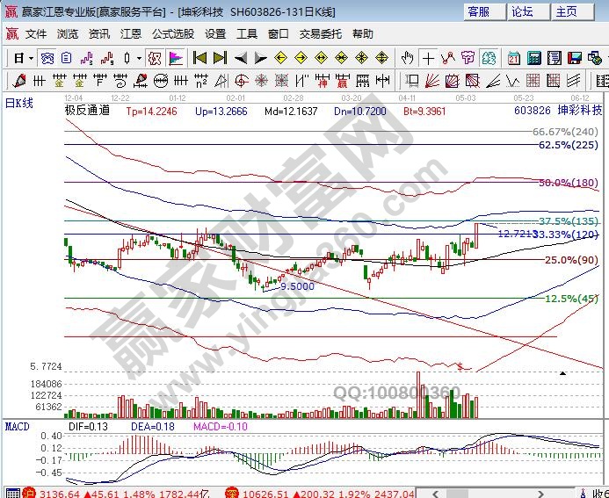
Task: Open the 文件 menu
Action: click(x=35, y=34)
